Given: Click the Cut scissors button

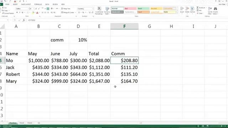Looking at the screenshot, I should point(4,8).
